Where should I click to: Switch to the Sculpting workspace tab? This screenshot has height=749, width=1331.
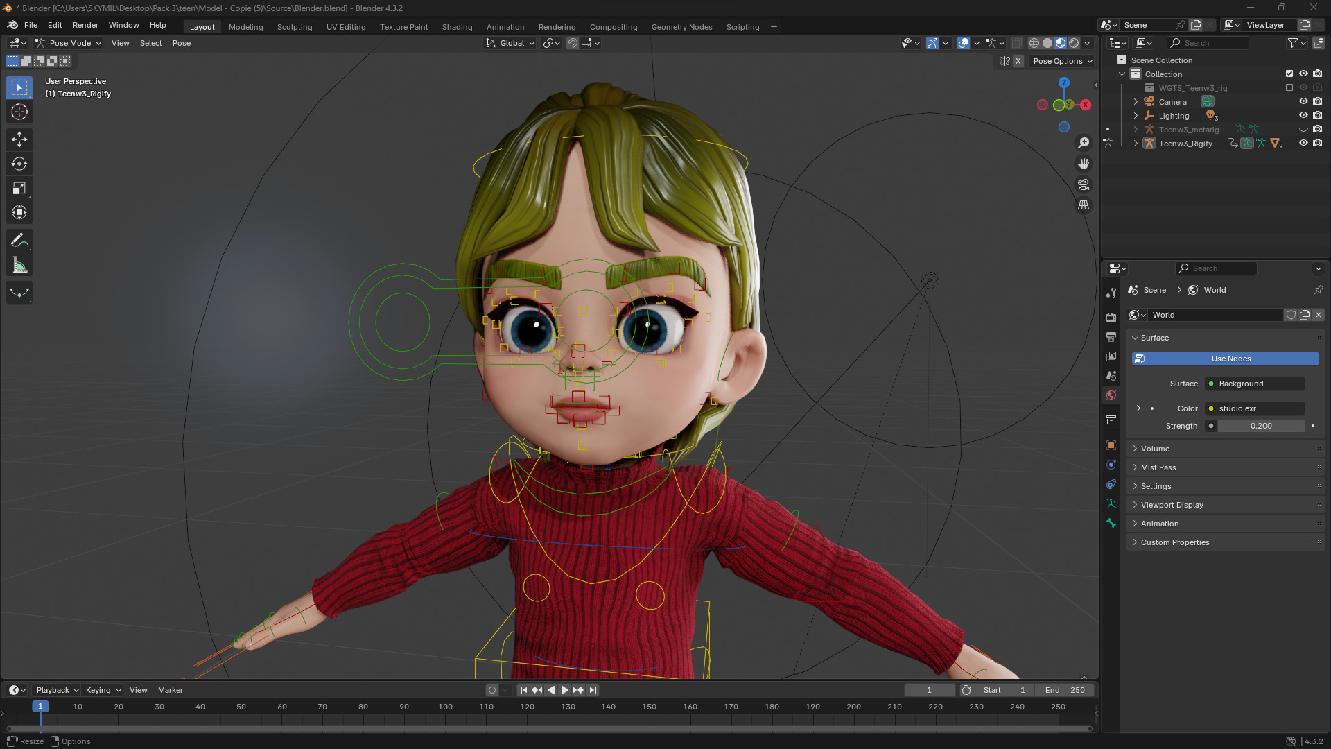click(295, 27)
